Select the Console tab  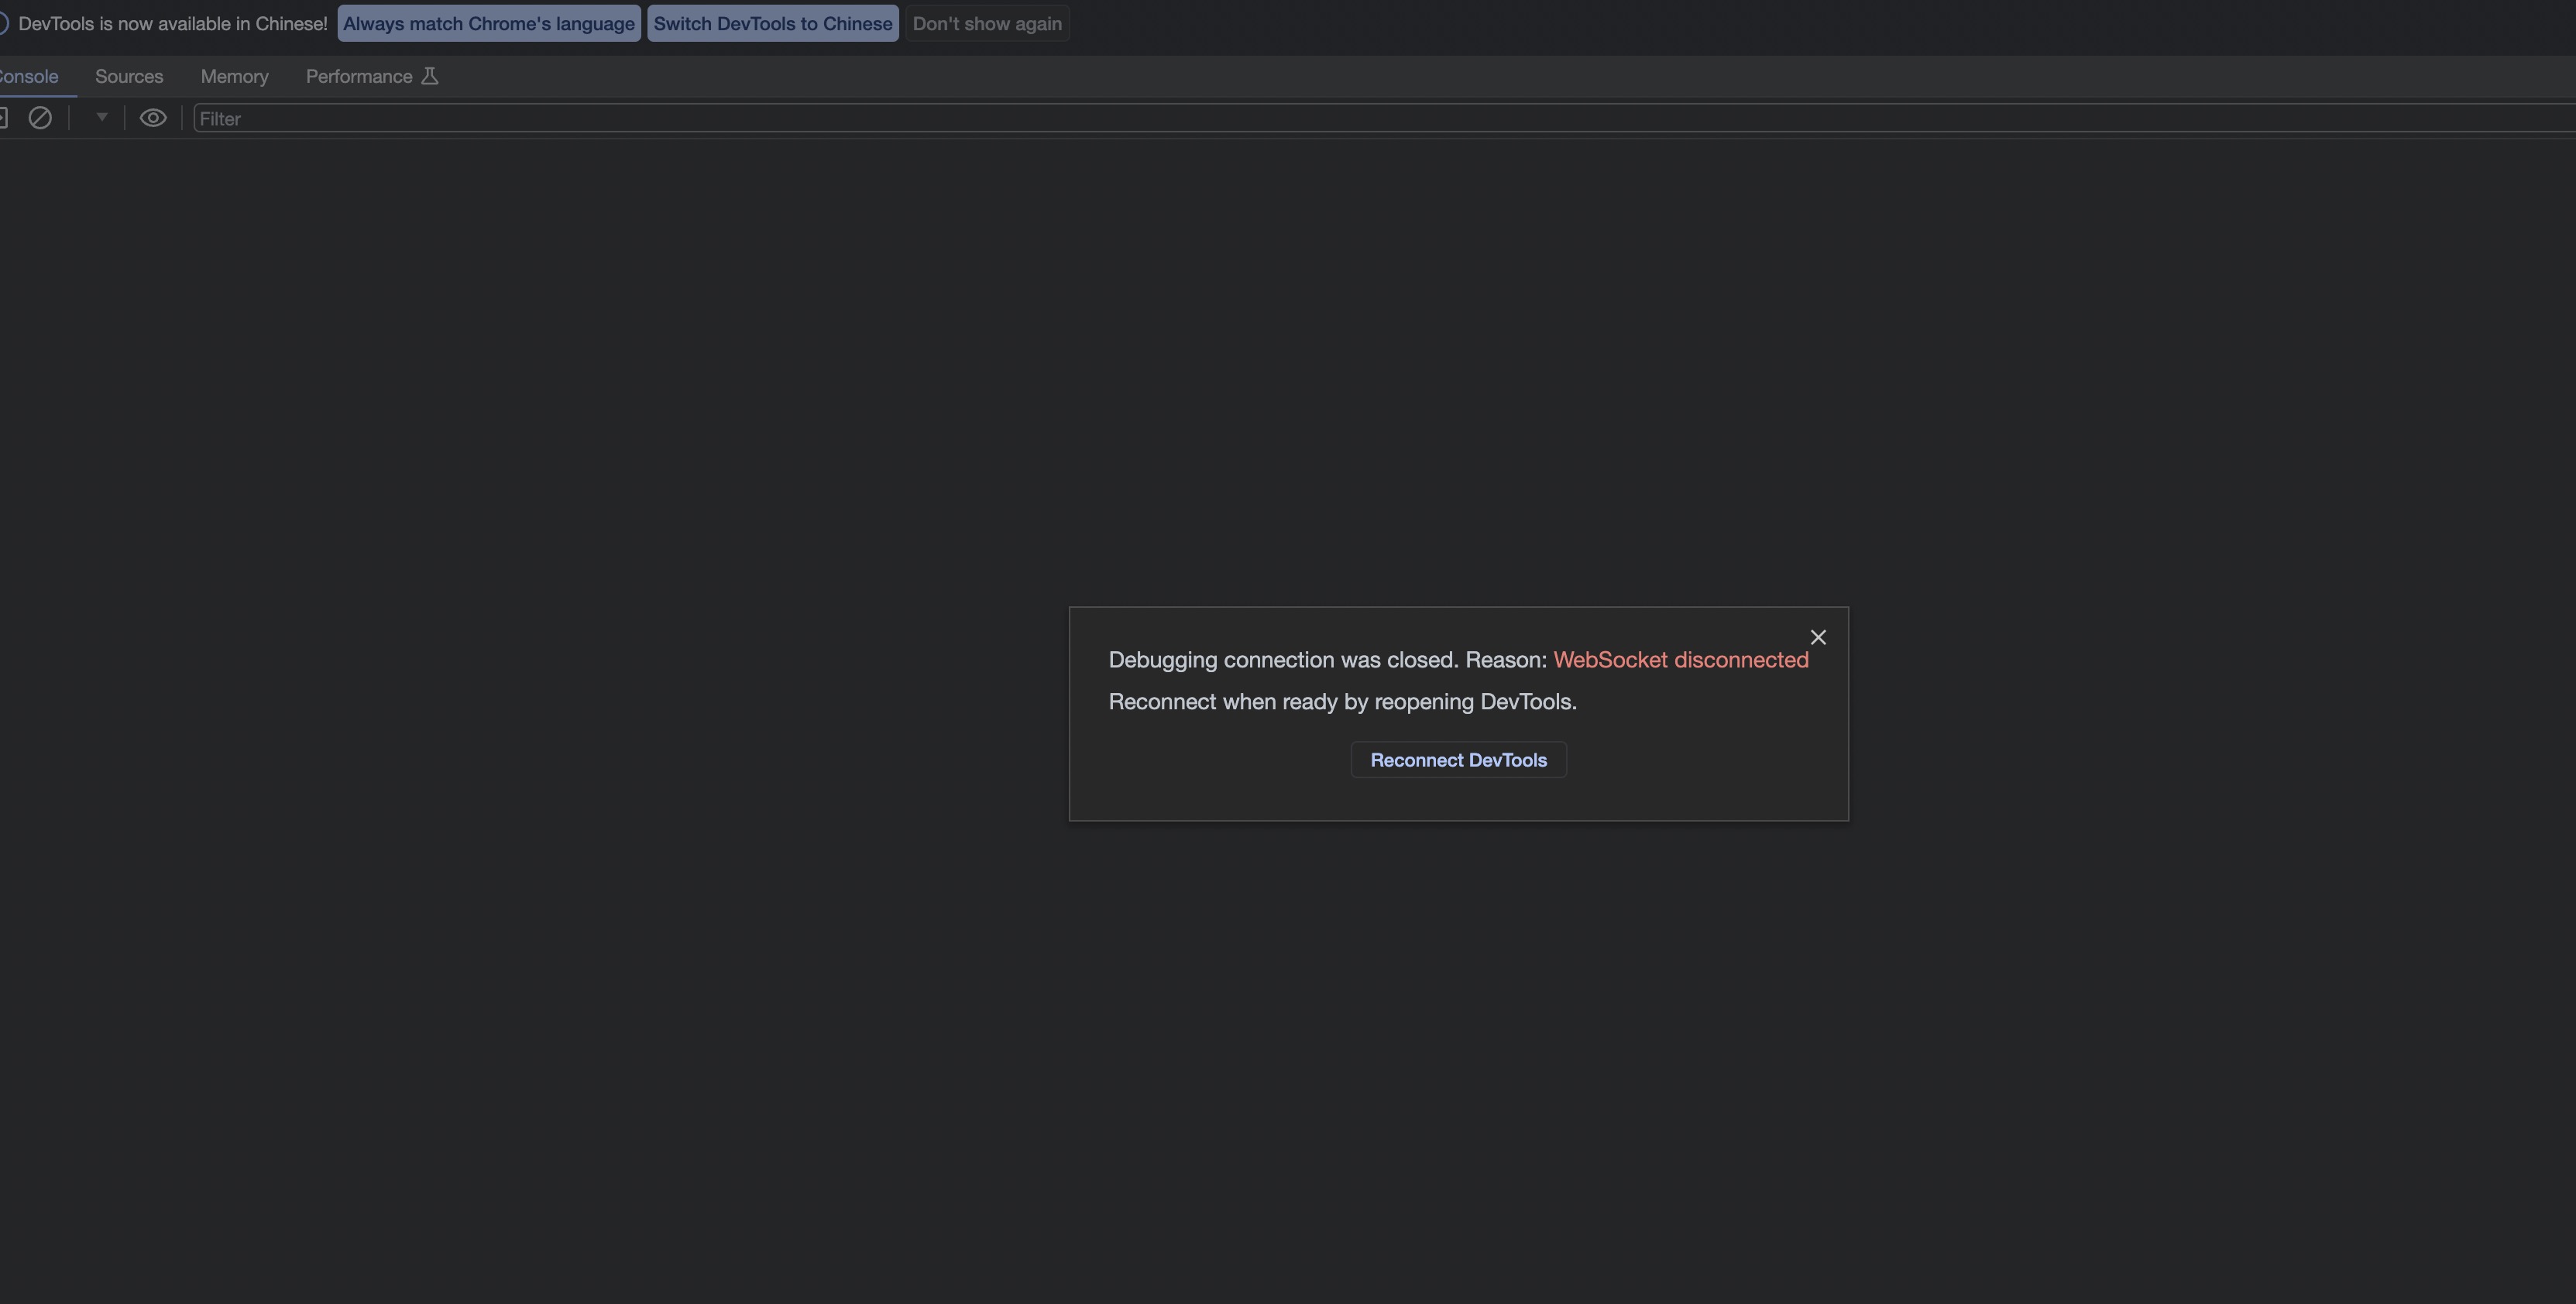[29, 76]
